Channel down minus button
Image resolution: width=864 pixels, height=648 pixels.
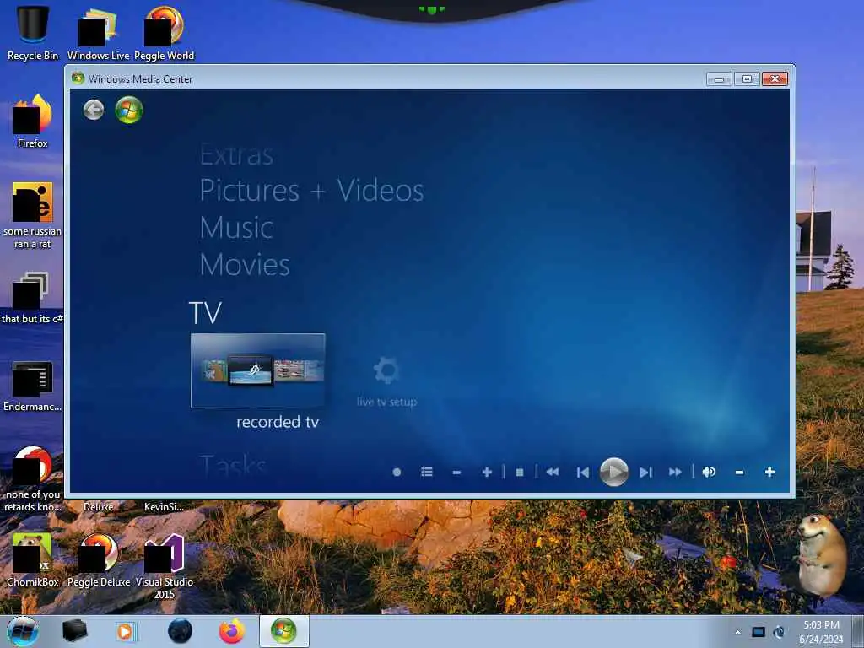coord(456,472)
